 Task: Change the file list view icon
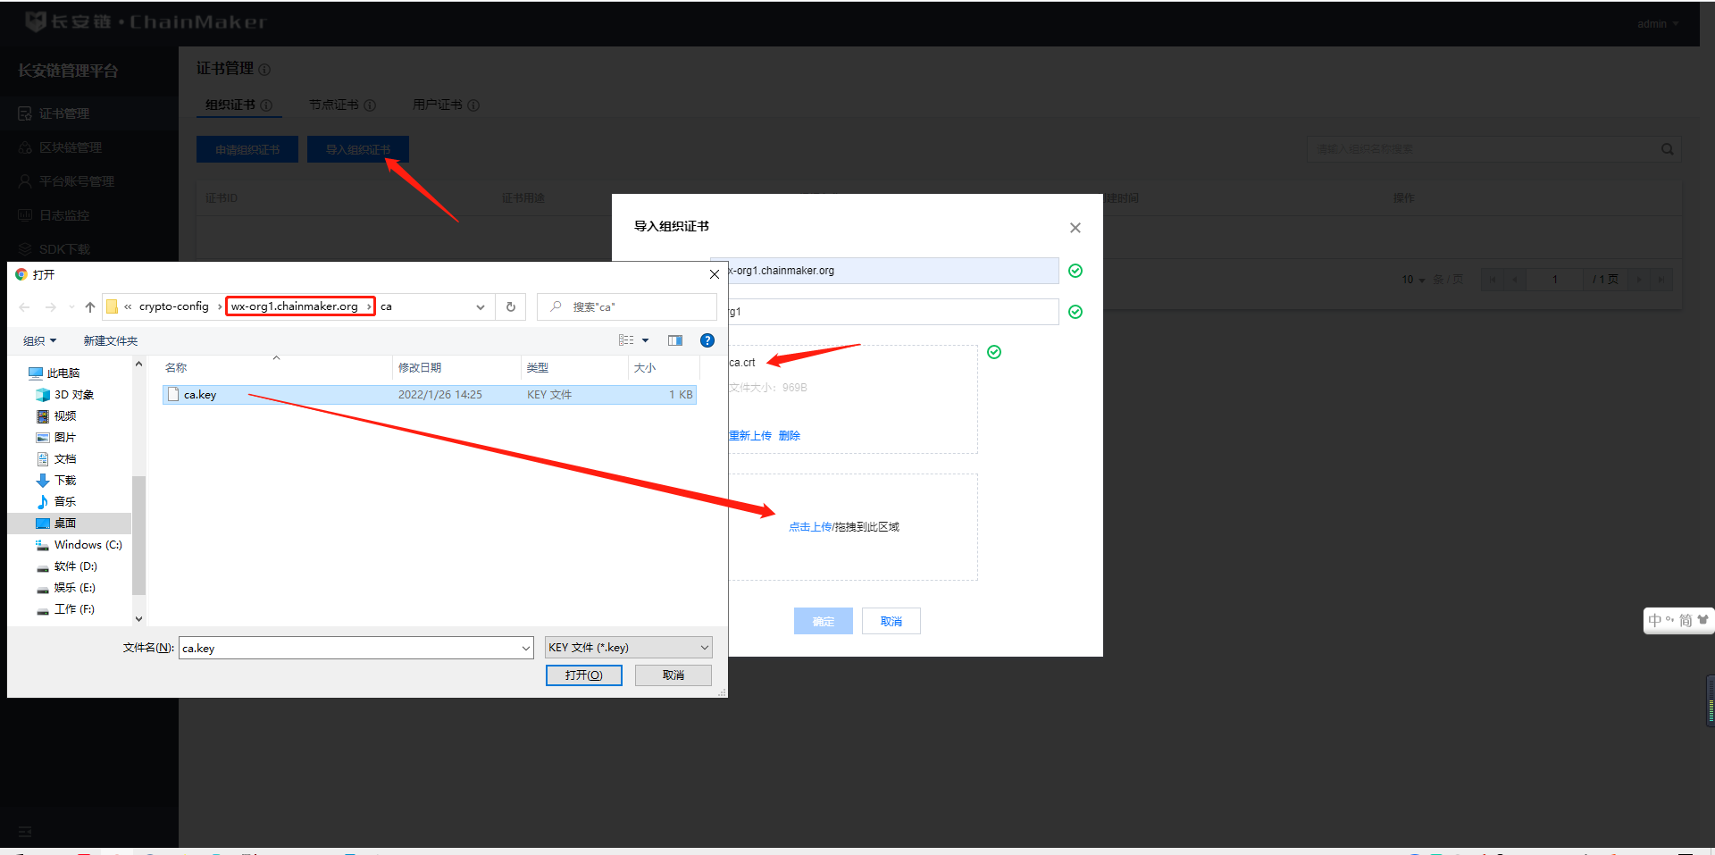[x=626, y=340]
